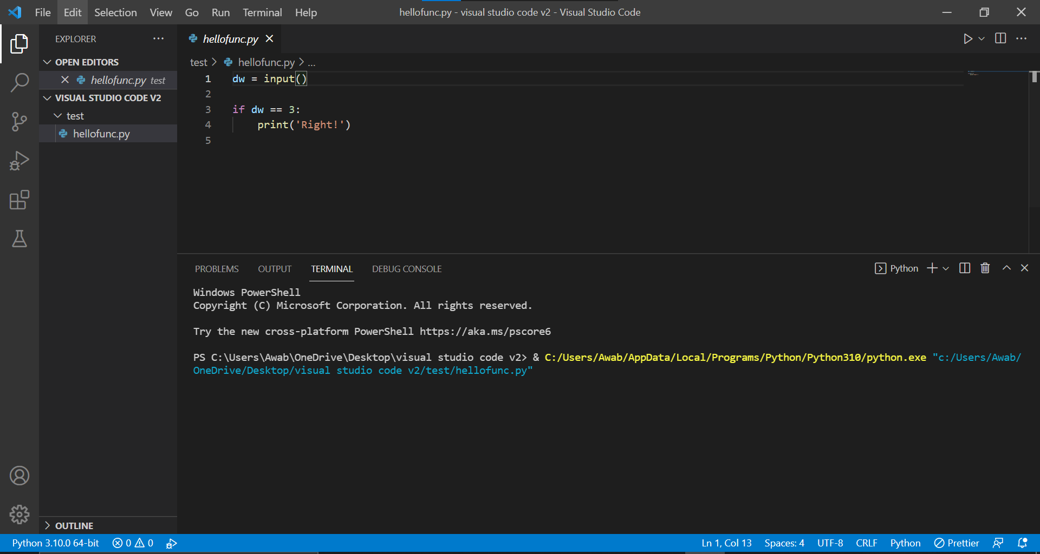The image size is (1040, 554).
Task: Switch to the Problems tab
Action: click(217, 269)
